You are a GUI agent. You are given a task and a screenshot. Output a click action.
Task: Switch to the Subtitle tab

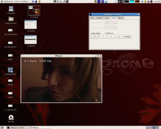click(x=100, y=18)
